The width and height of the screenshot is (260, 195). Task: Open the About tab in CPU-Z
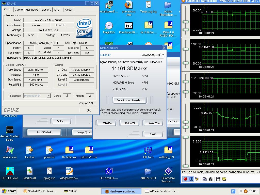pyautogui.click(x=69, y=10)
